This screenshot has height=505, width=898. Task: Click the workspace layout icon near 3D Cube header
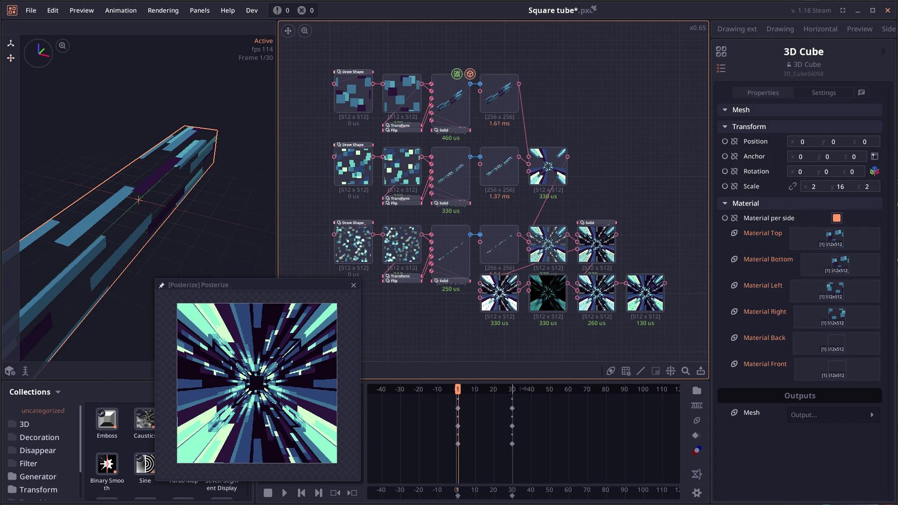click(722, 51)
